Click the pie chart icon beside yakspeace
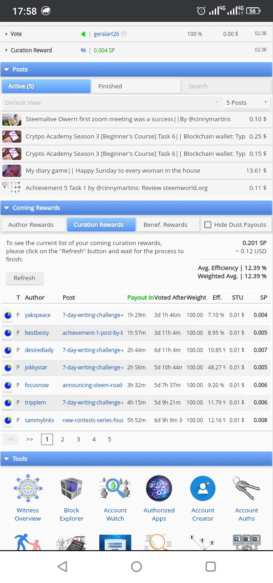This screenshot has height=583, width=273. click(x=8, y=315)
